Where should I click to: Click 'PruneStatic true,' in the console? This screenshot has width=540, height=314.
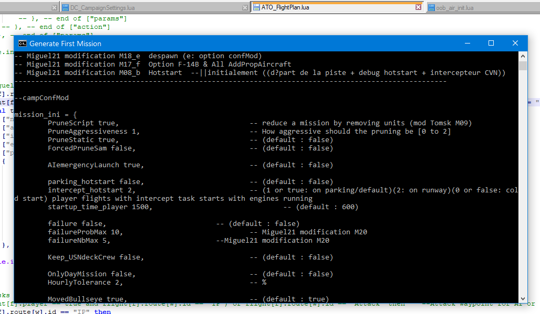coord(84,140)
